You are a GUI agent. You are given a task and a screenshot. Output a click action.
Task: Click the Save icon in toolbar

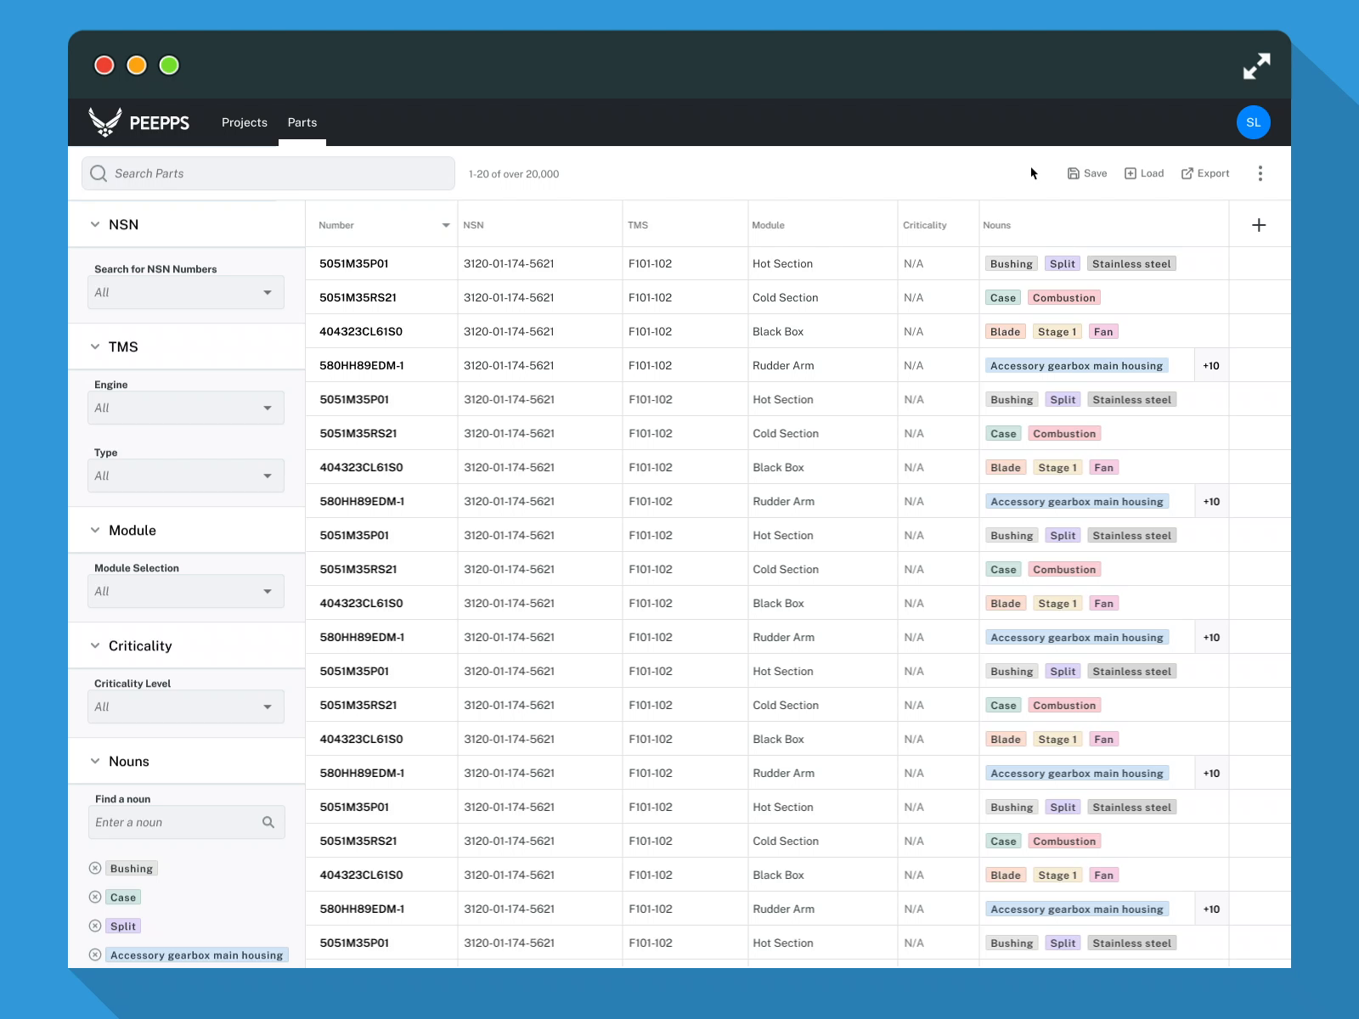(1074, 173)
